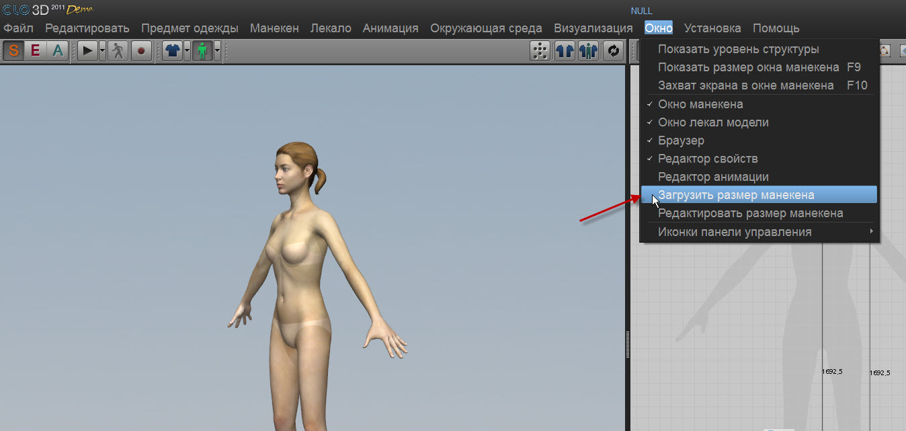Click the play simulation arrow button
Viewport: 906px width, 431px height.
click(87, 50)
